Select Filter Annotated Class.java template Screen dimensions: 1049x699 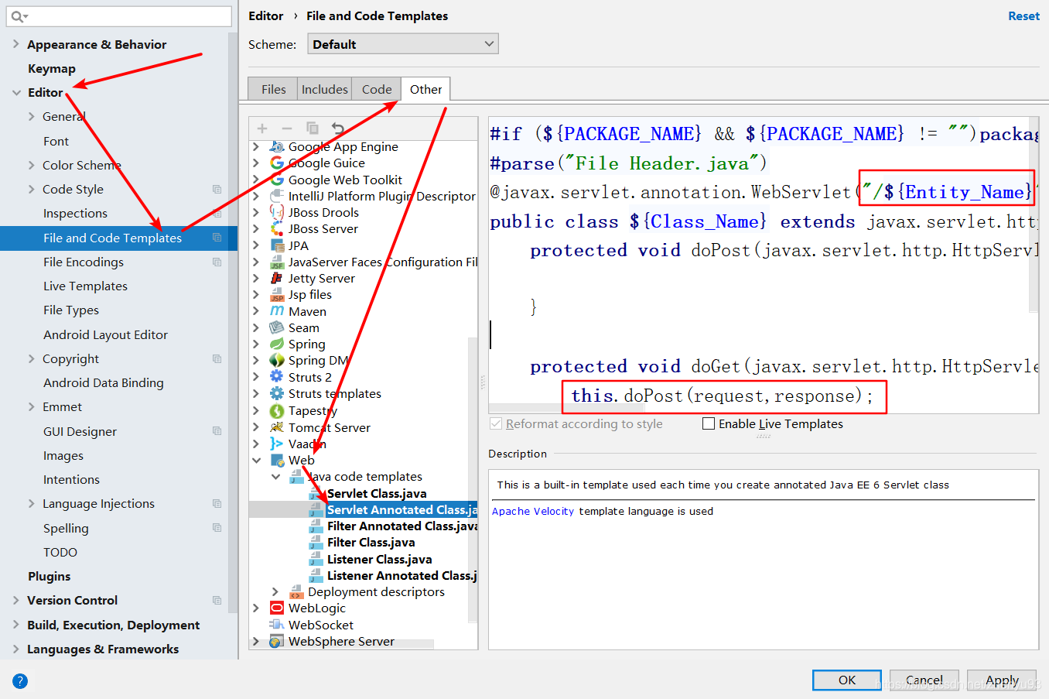[x=402, y=526]
